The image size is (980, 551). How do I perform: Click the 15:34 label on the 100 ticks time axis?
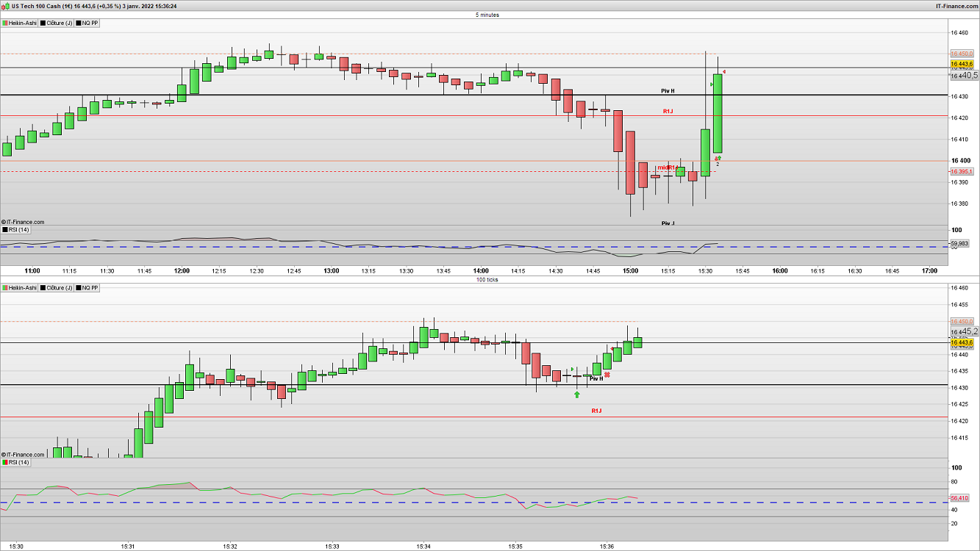coord(423,547)
